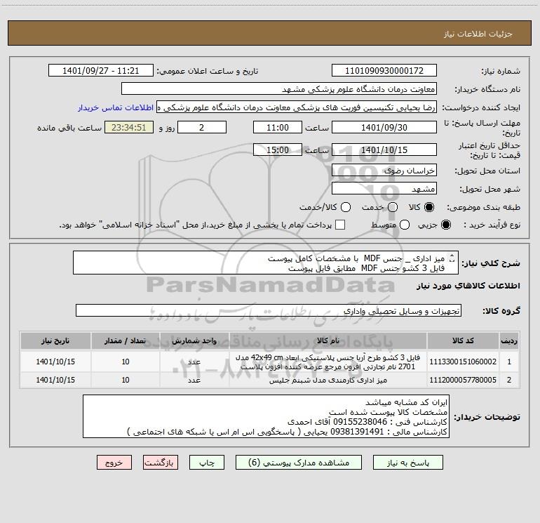Click the 23:34:51 remaining time field
540x523 pixels.
pyautogui.click(x=129, y=127)
